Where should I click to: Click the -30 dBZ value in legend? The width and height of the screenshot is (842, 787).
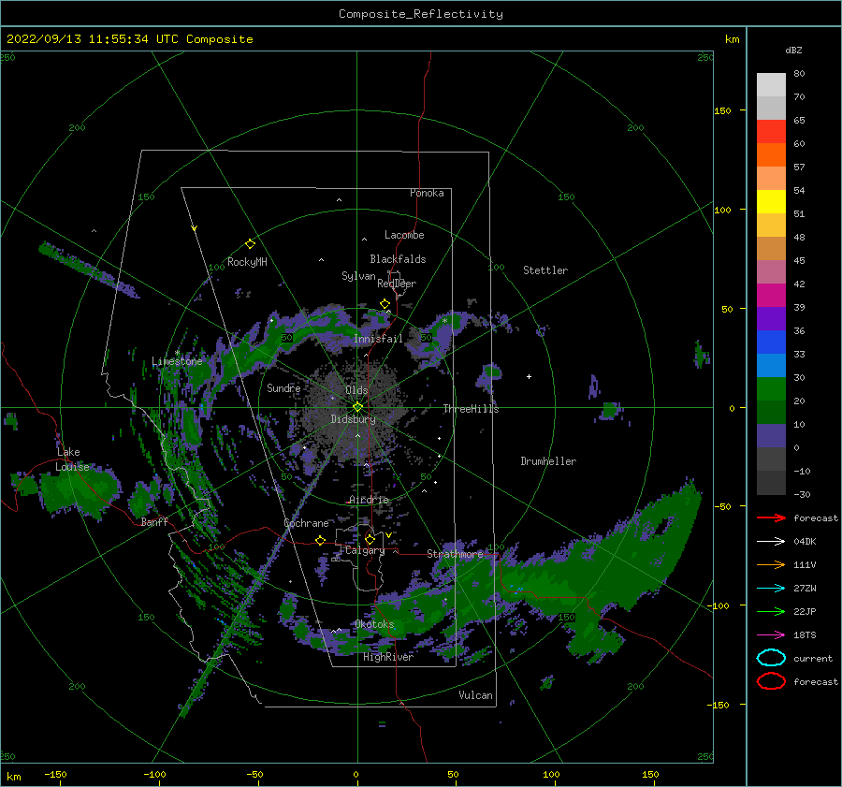coord(803,494)
